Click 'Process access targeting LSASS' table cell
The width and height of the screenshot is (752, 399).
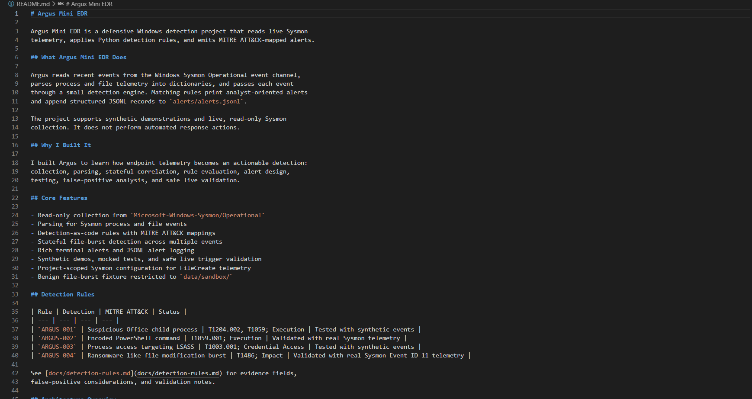tap(141, 347)
